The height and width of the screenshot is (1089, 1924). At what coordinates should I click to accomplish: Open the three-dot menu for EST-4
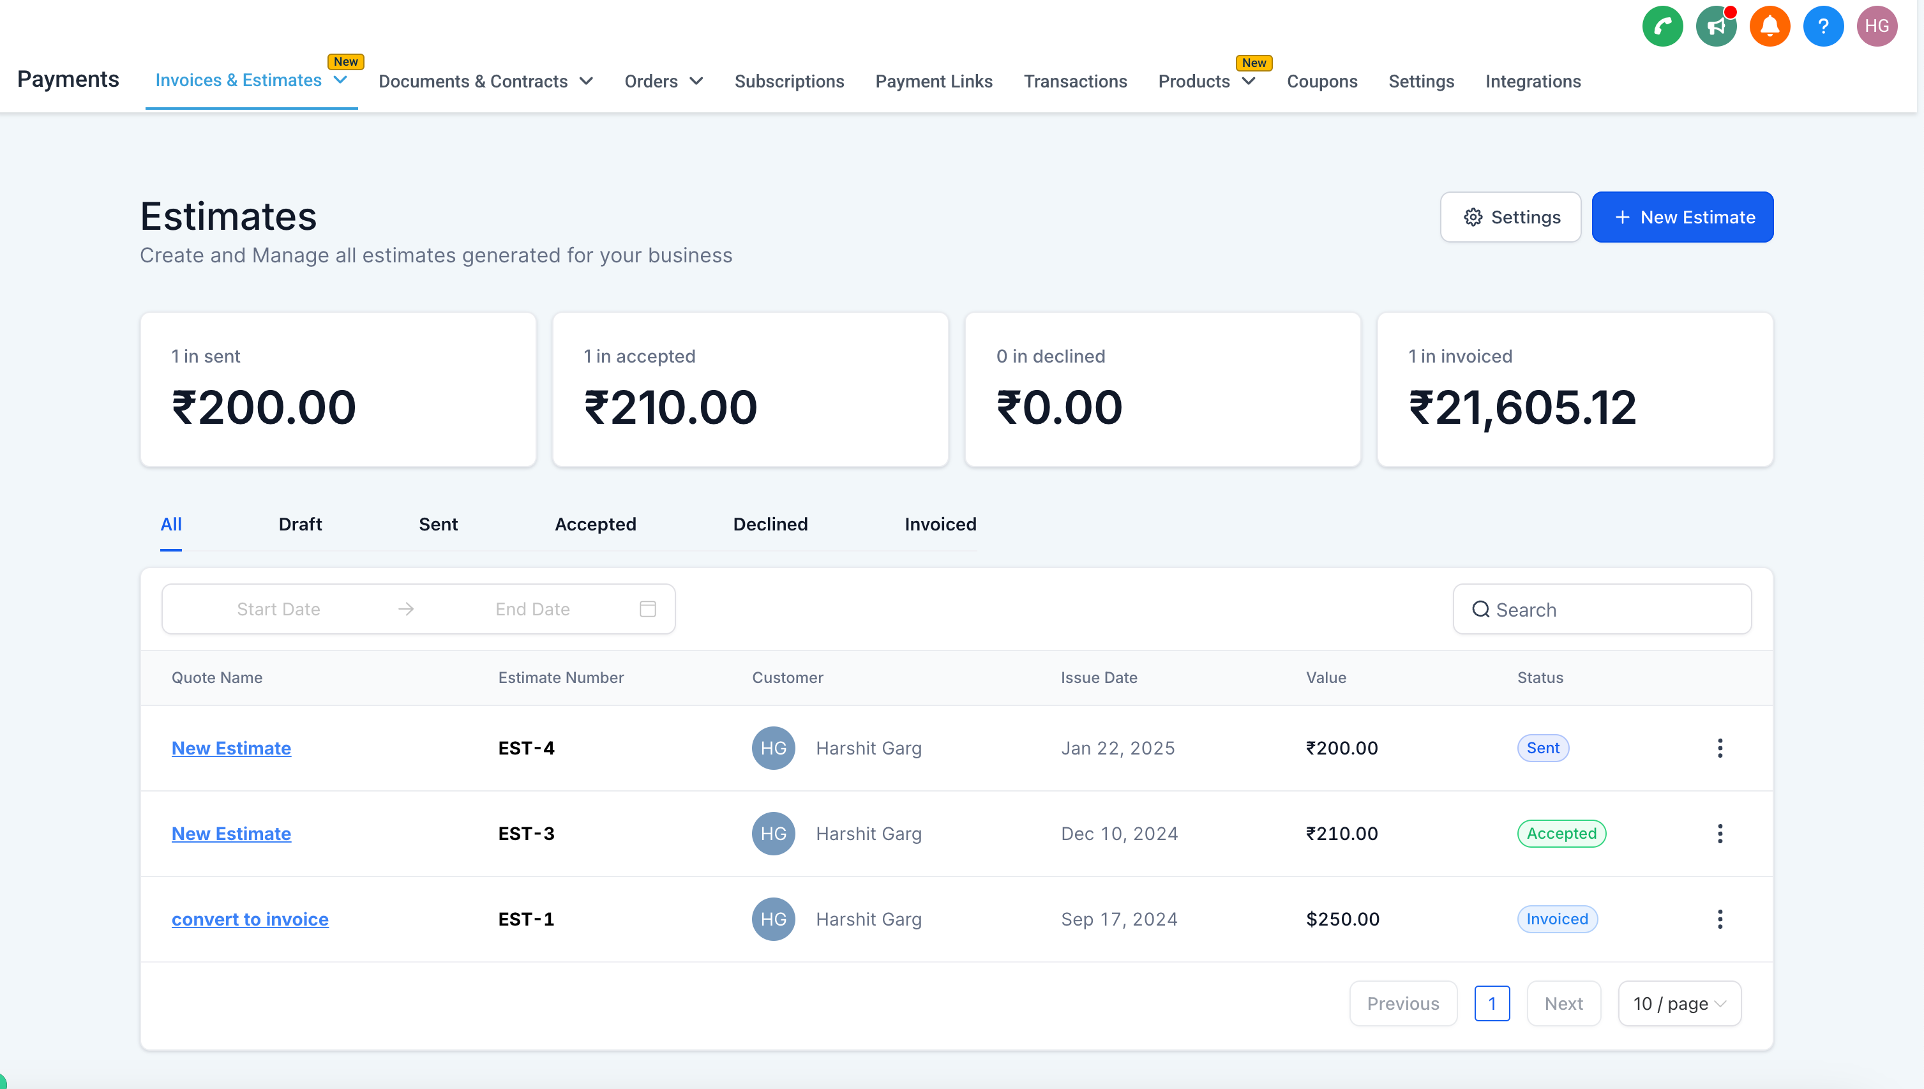pyautogui.click(x=1719, y=748)
